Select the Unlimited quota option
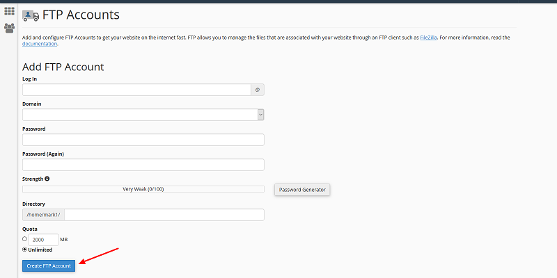This screenshot has height=278, width=557. [x=25, y=250]
